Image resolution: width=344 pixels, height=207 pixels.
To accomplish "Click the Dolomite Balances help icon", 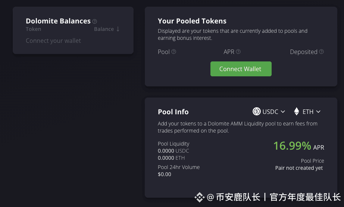I will click(94, 22).
